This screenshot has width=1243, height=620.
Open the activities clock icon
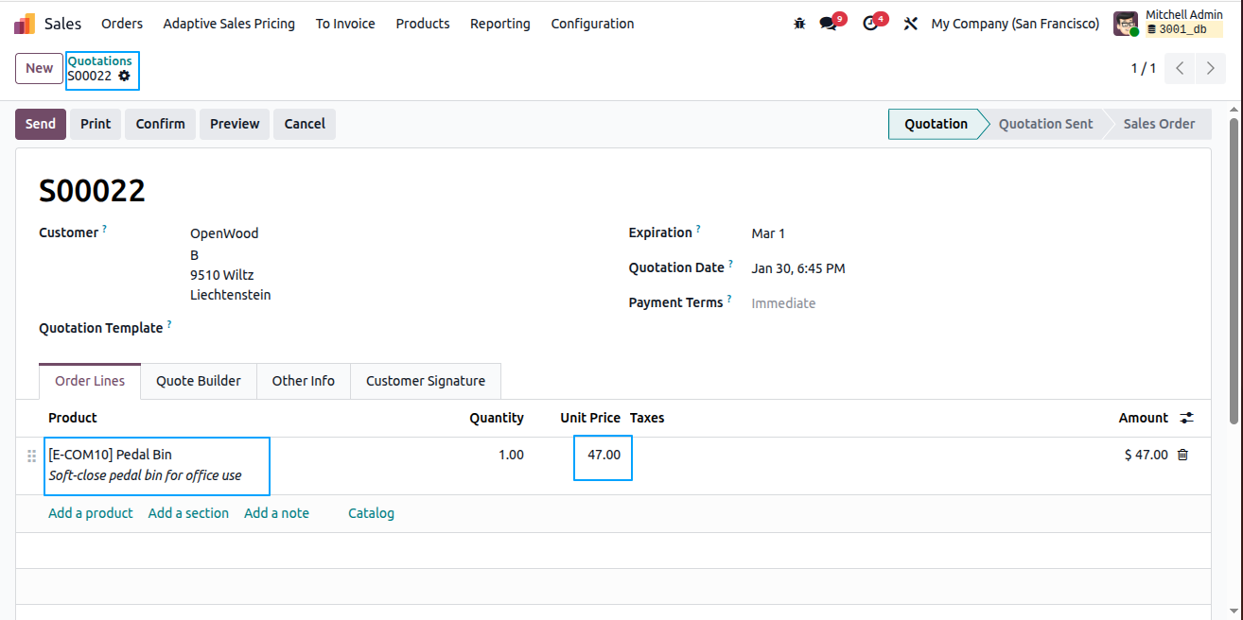(x=871, y=24)
